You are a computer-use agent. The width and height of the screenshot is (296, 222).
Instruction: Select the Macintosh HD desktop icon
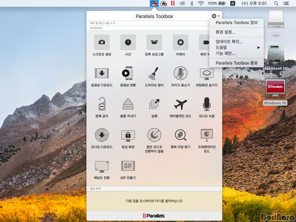276,57
